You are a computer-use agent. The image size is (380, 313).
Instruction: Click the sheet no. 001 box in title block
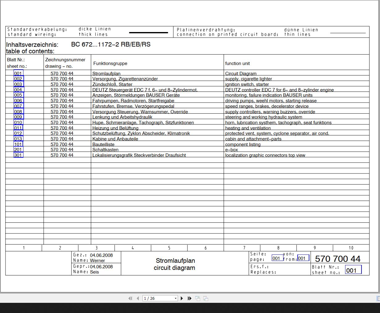coord(353,270)
